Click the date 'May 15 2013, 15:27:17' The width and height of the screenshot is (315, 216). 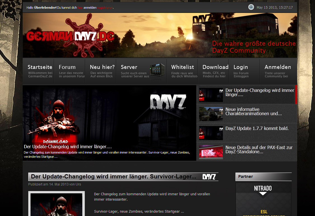pos(275,8)
